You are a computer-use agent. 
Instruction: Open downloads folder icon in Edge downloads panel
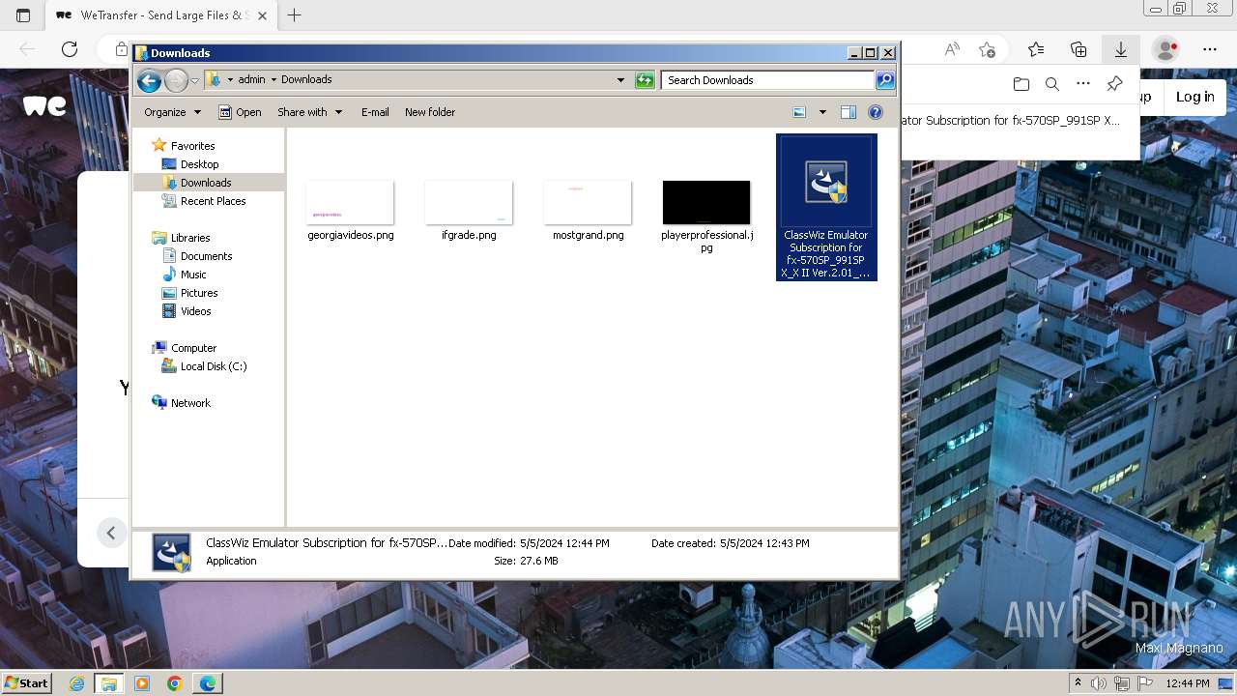click(x=1021, y=84)
